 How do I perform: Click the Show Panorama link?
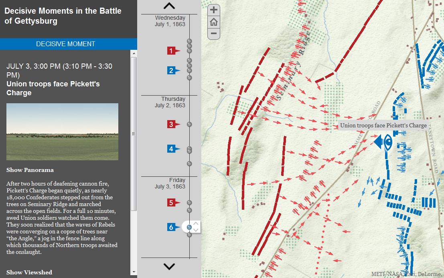pyautogui.click(x=30, y=170)
